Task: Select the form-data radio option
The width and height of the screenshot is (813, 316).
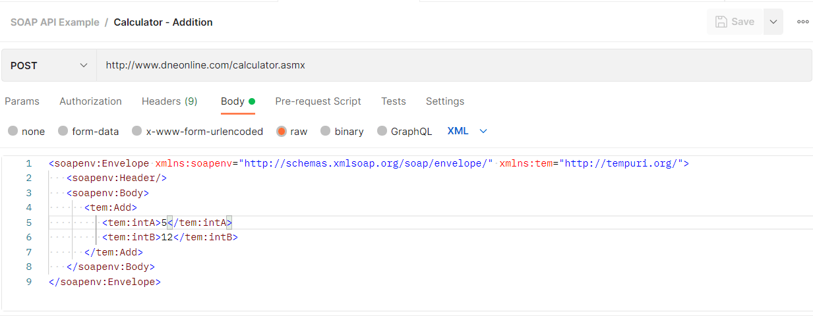Action: pos(88,131)
